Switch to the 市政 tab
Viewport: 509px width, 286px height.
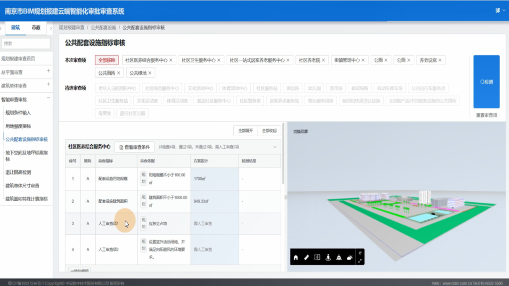click(36, 28)
